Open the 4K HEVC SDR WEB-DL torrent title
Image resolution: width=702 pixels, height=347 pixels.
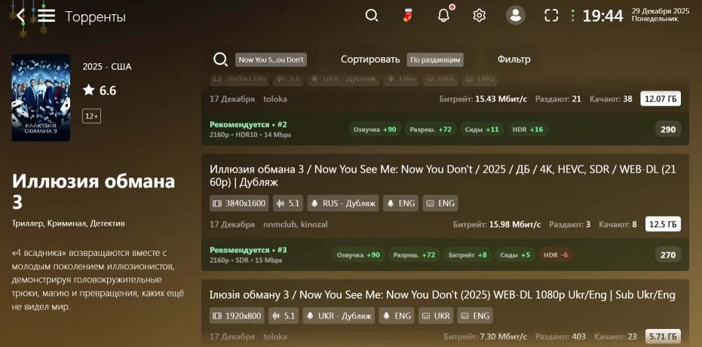443,175
